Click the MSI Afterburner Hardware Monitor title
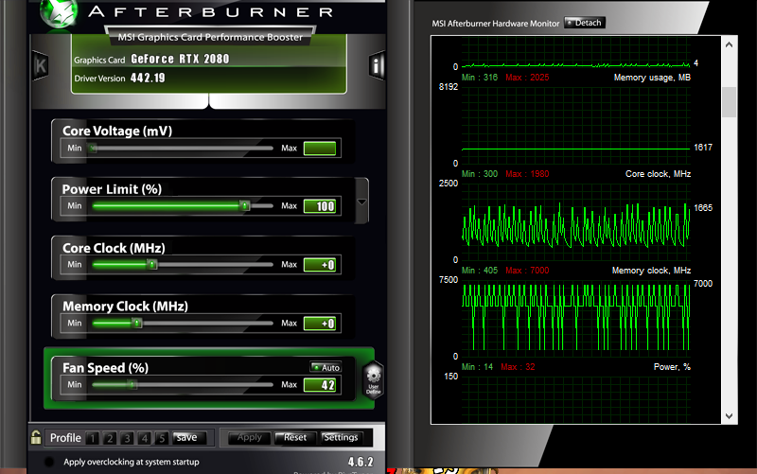Image resolution: width=757 pixels, height=474 pixels. pos(495,23)
